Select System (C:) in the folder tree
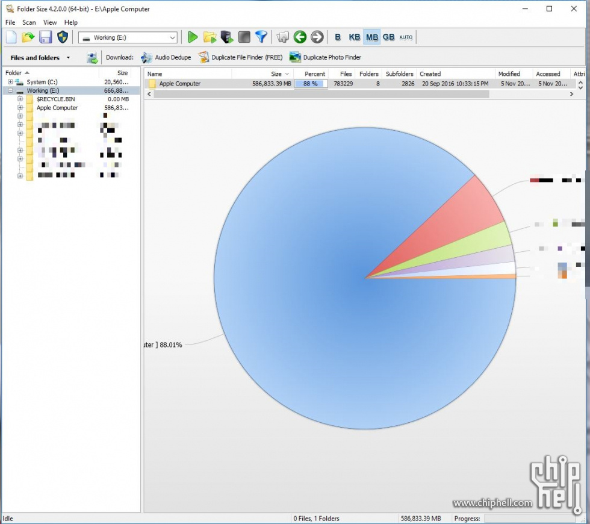 tap(42, 82)
